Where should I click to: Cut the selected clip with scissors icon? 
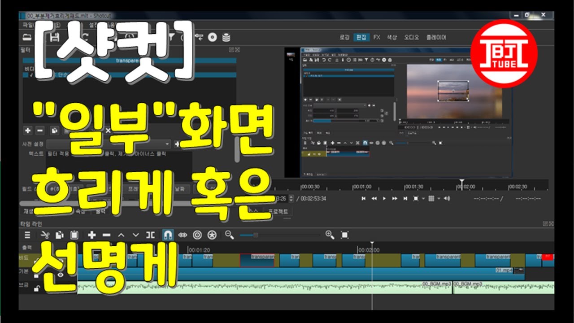(45, 235)
